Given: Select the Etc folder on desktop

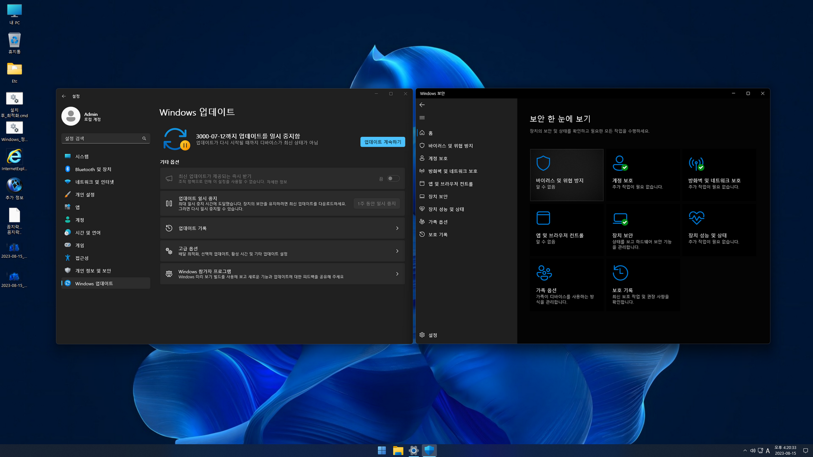Looking at the screenshot, I should 14,72.
